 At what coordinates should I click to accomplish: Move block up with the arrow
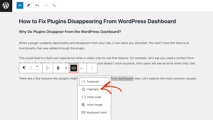click(x=37, y=67)
